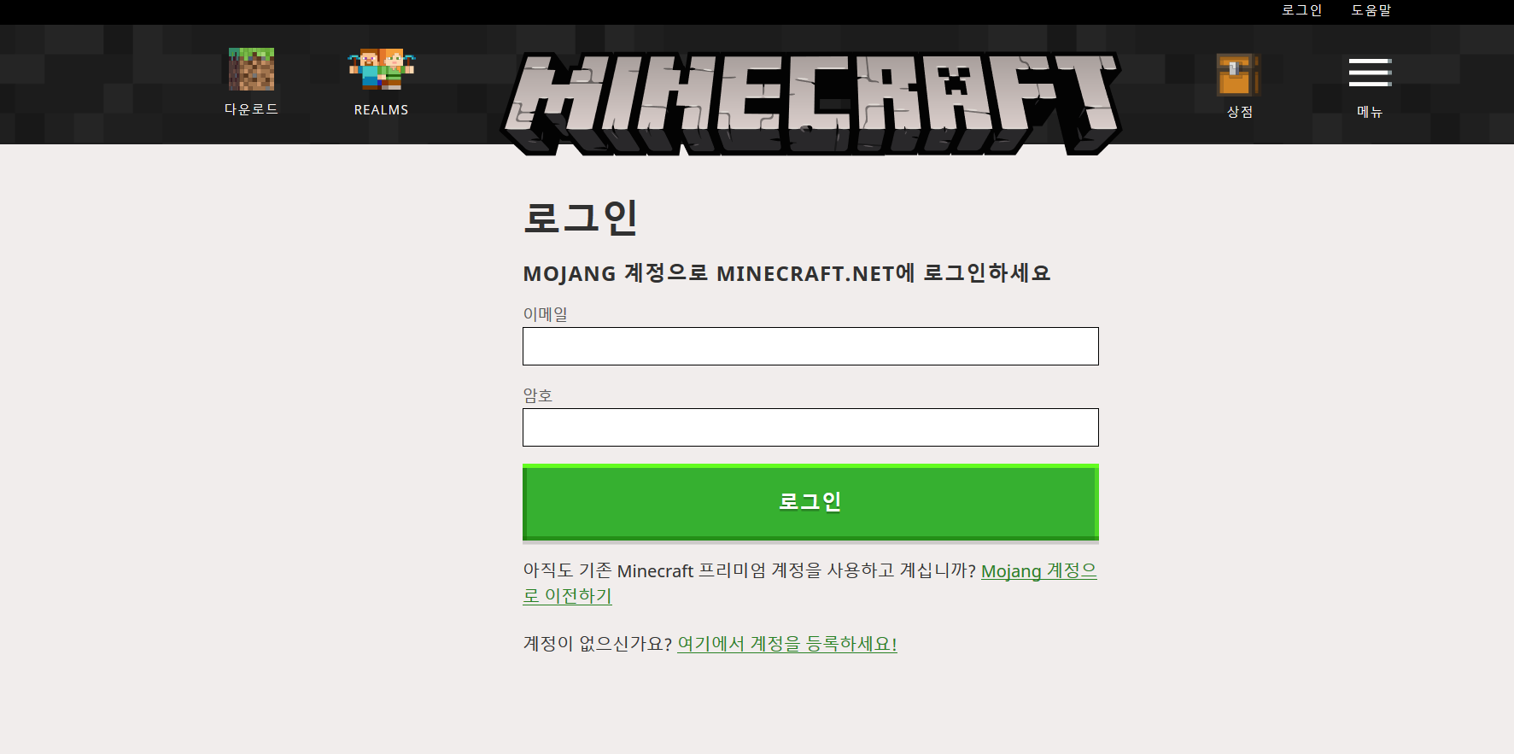The height and width of the screenshot is (754, 1514).
Task: Select the 다운로드 label in the header
Action: click(251, 109)
